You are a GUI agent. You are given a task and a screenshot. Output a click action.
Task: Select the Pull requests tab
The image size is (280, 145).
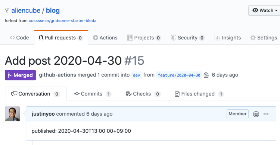(x=61, y=38)
